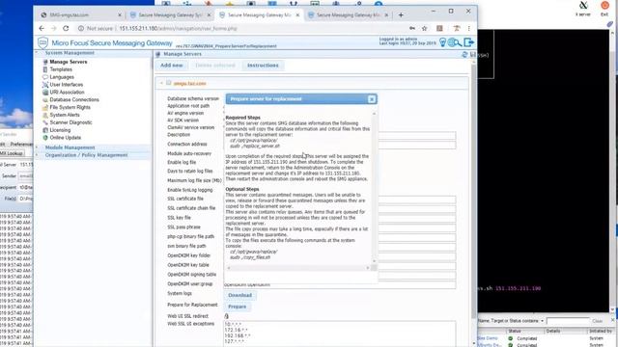The width and height of the screenshot is (618, 347).
Task: Click the smgs.tac.com server name link
Action: point(189,84)
